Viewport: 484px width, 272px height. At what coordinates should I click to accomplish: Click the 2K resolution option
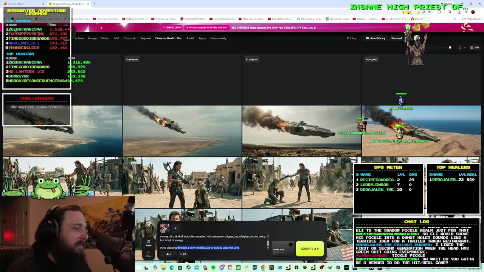click(x=183, y=254)
